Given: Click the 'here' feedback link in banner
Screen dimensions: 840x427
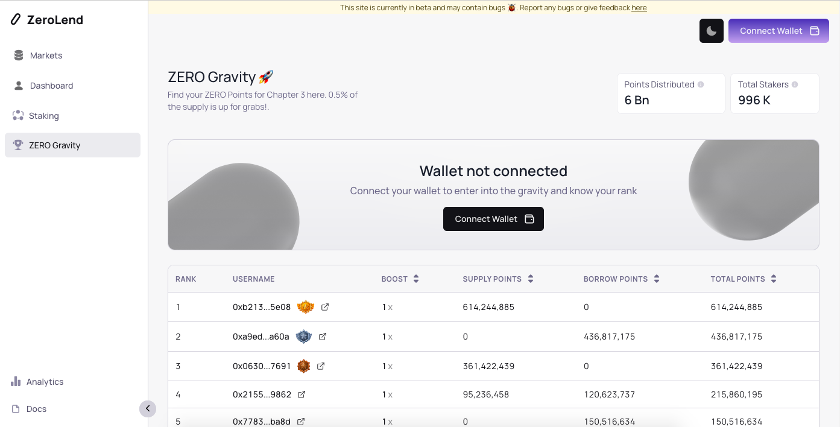Looking at the screenshot, I should 639,8.
